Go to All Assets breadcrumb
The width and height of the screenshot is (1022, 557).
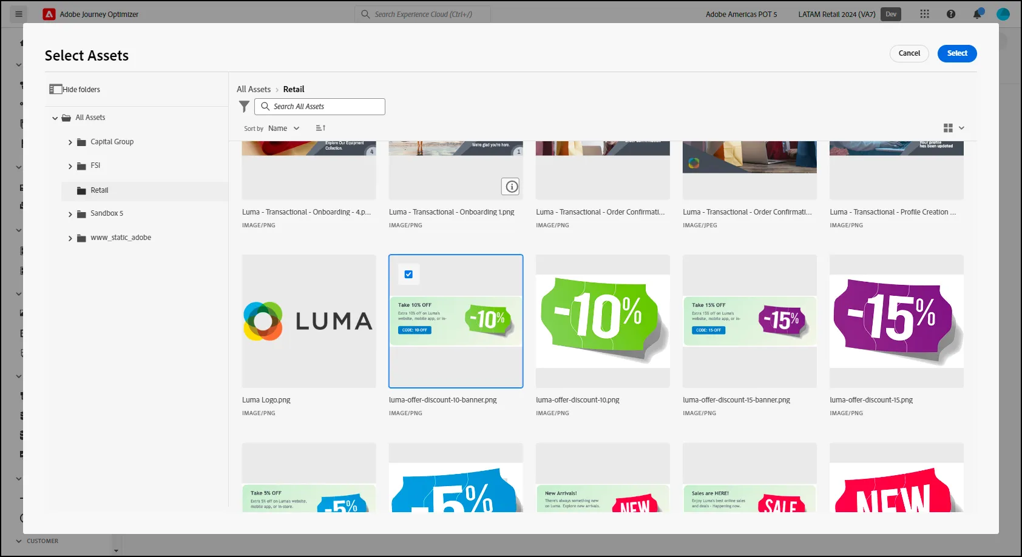coord(254,89)
